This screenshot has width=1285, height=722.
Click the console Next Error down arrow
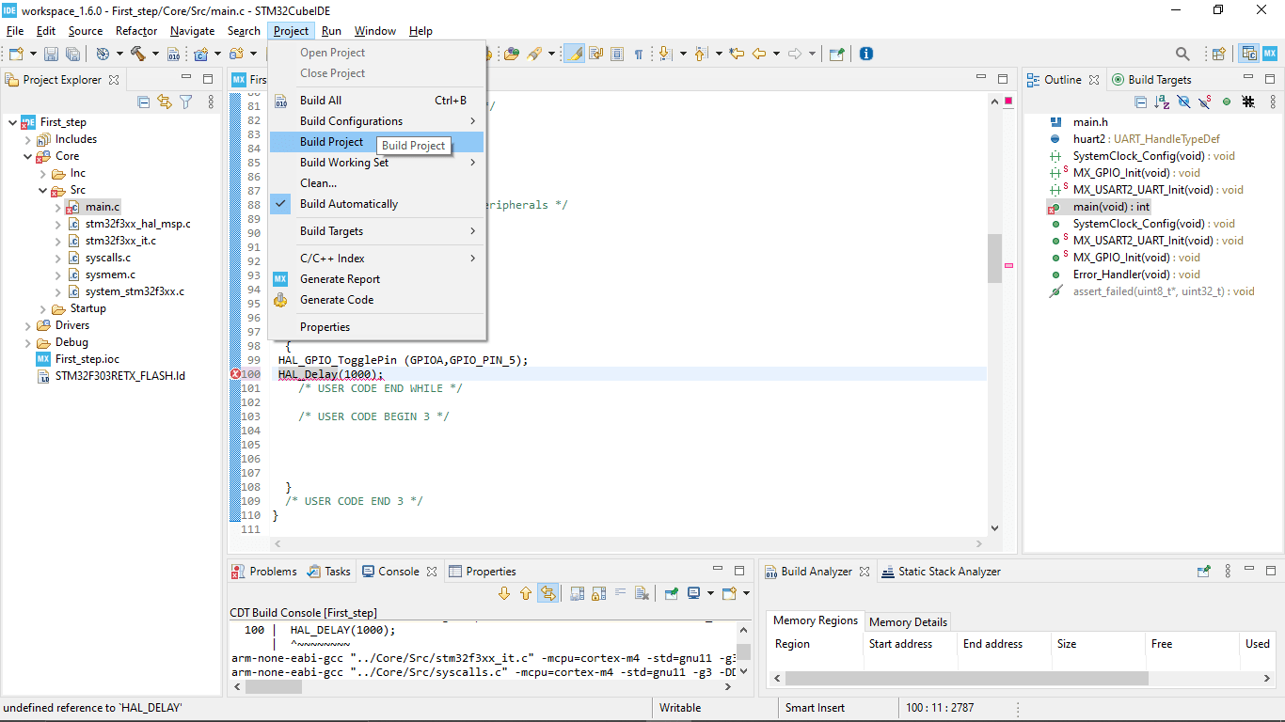(504, 593)
